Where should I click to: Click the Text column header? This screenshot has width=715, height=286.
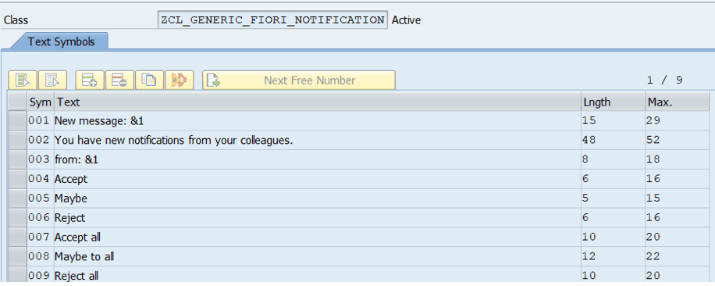click(x=318, y=102)
